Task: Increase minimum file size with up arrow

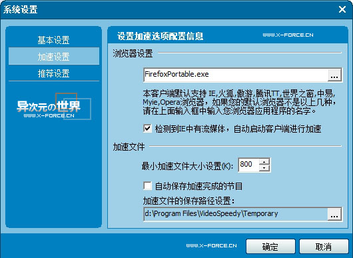Action: (x=264, y=162)
